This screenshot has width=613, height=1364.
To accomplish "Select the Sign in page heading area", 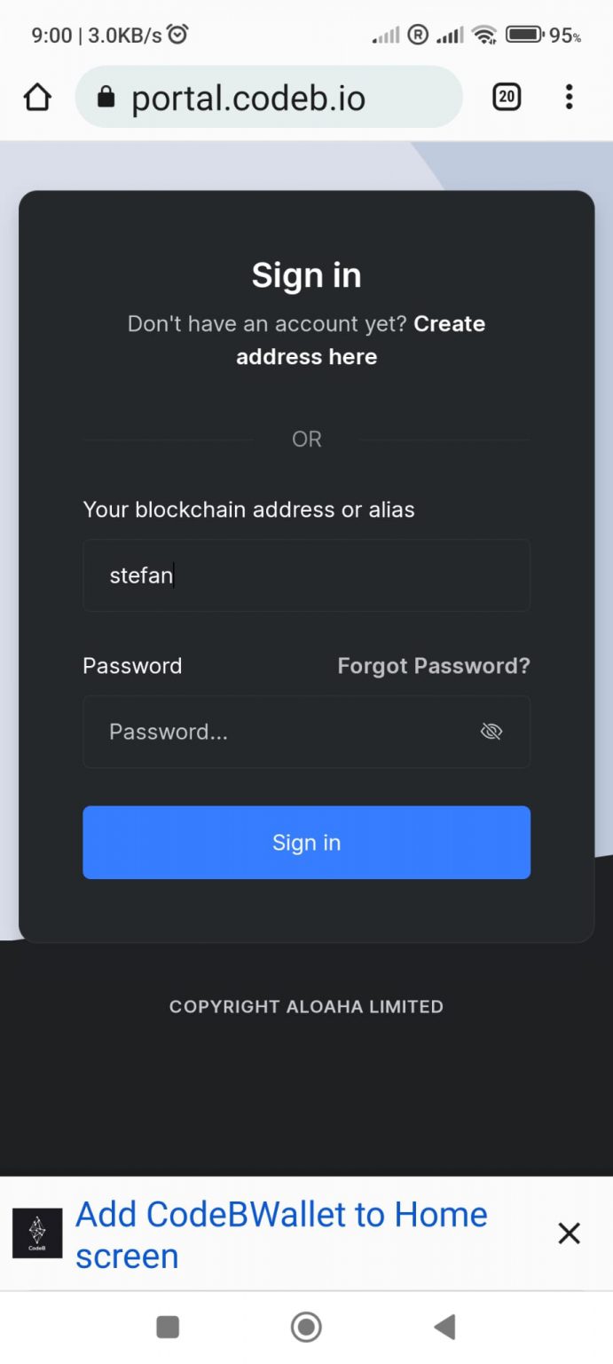I will (306, 275).
